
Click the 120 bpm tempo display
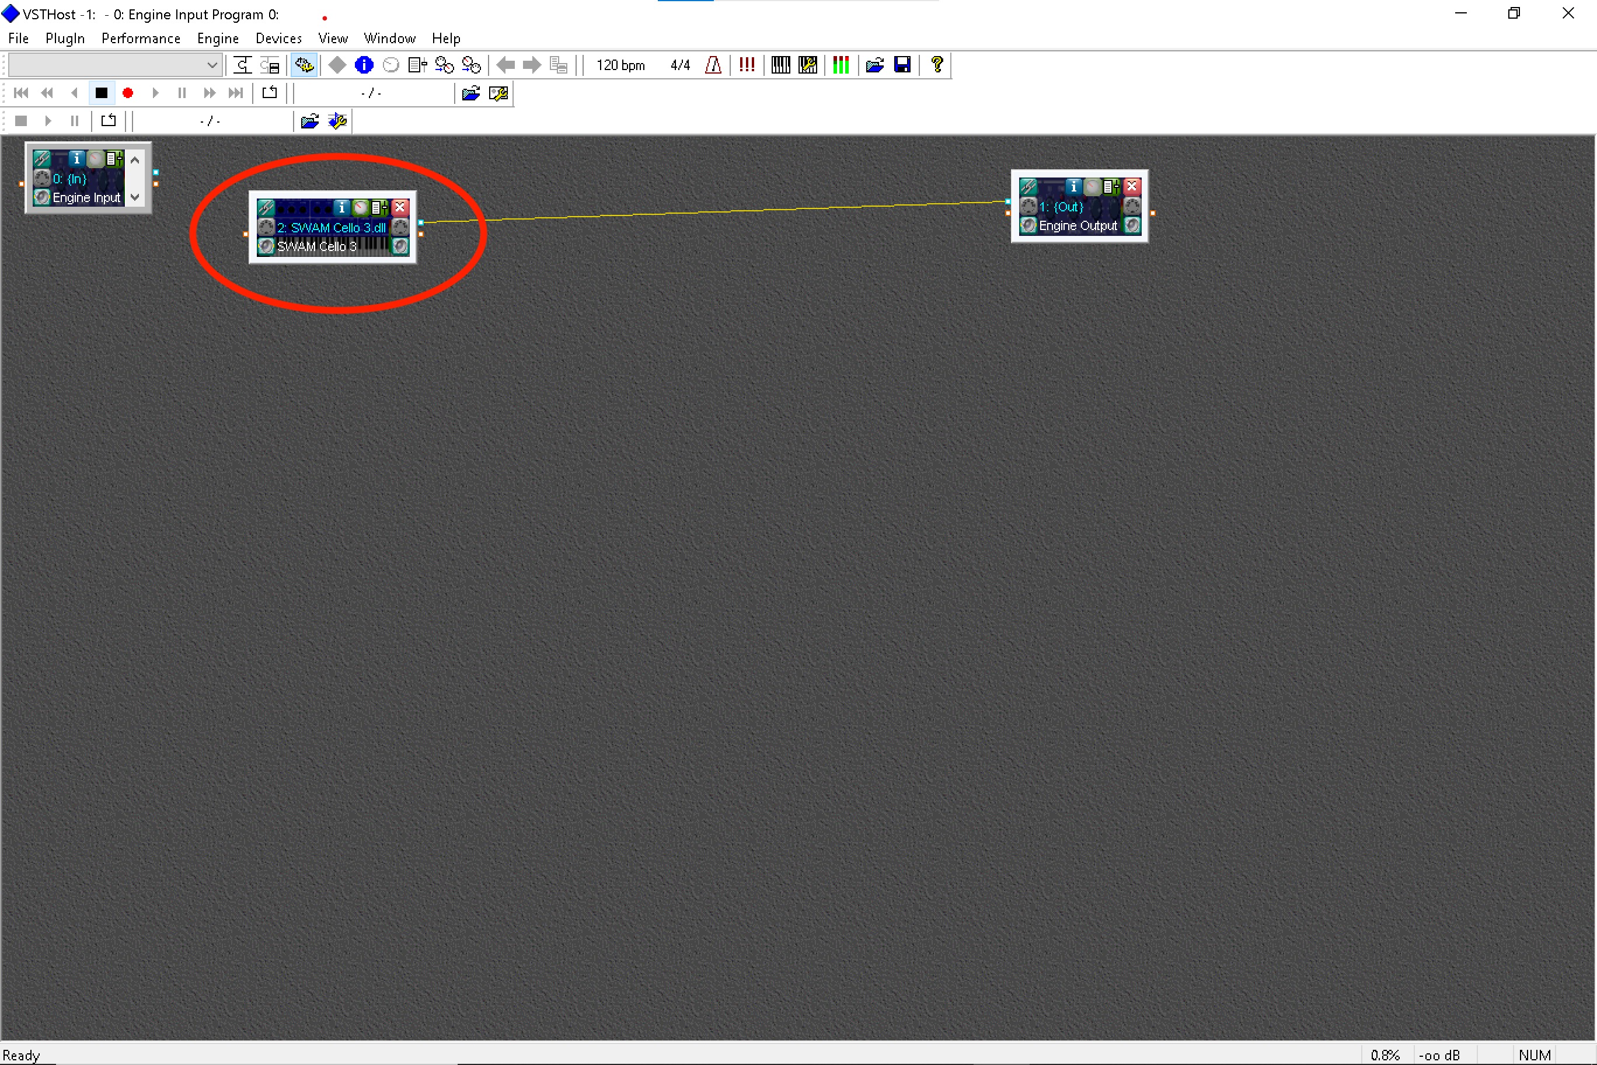coord(620,65)
